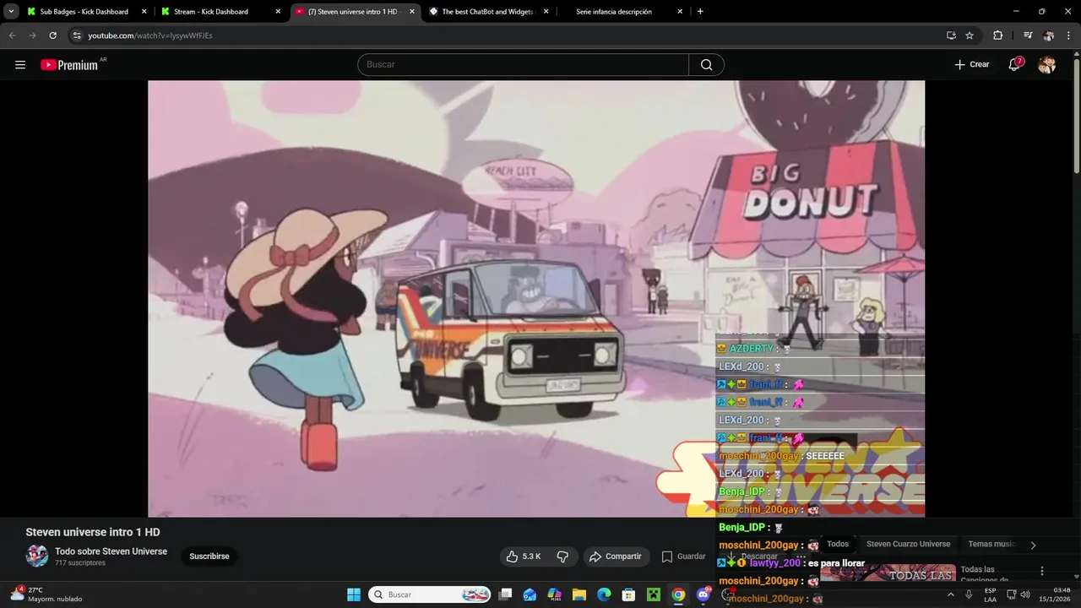Open Google Chrome on the taskbar
Viewport: 1081px width, 608px height.
[678, 594]
